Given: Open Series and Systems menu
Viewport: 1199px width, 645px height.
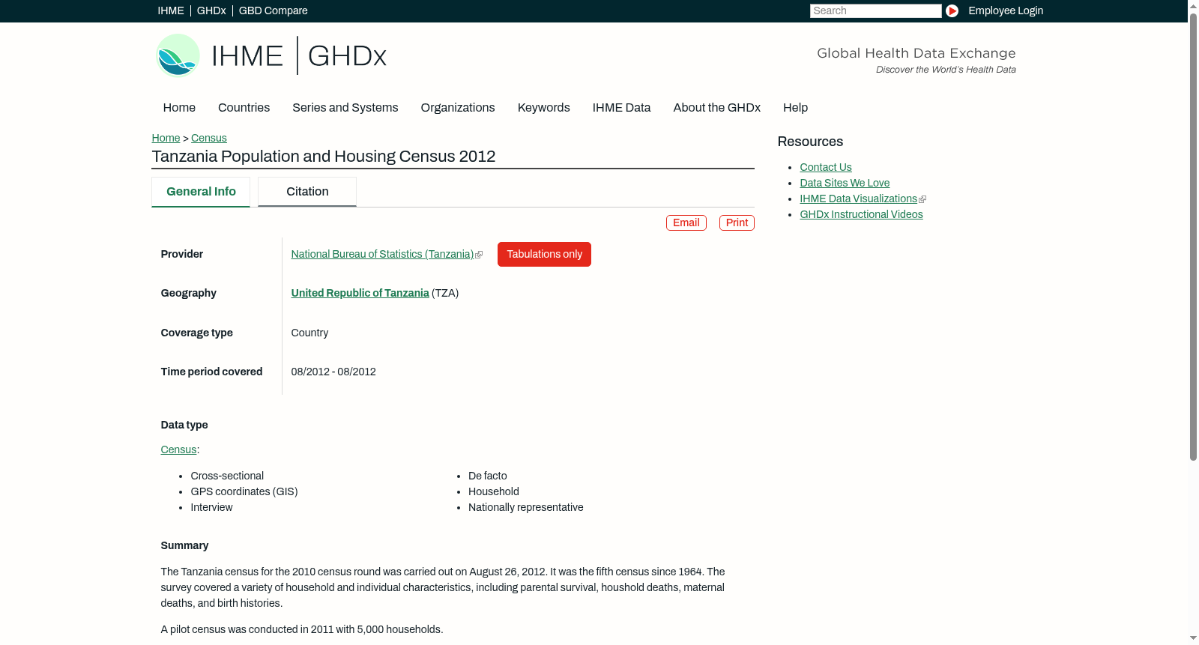Looking at the screenshot, I should [x=345, y=107].
